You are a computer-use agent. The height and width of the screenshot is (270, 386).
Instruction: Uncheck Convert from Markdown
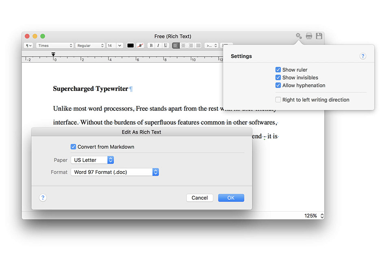pos(73,147)
